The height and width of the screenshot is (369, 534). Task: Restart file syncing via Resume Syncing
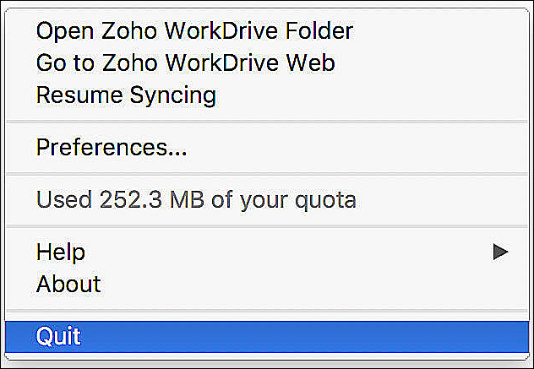[x=126, y=95]
